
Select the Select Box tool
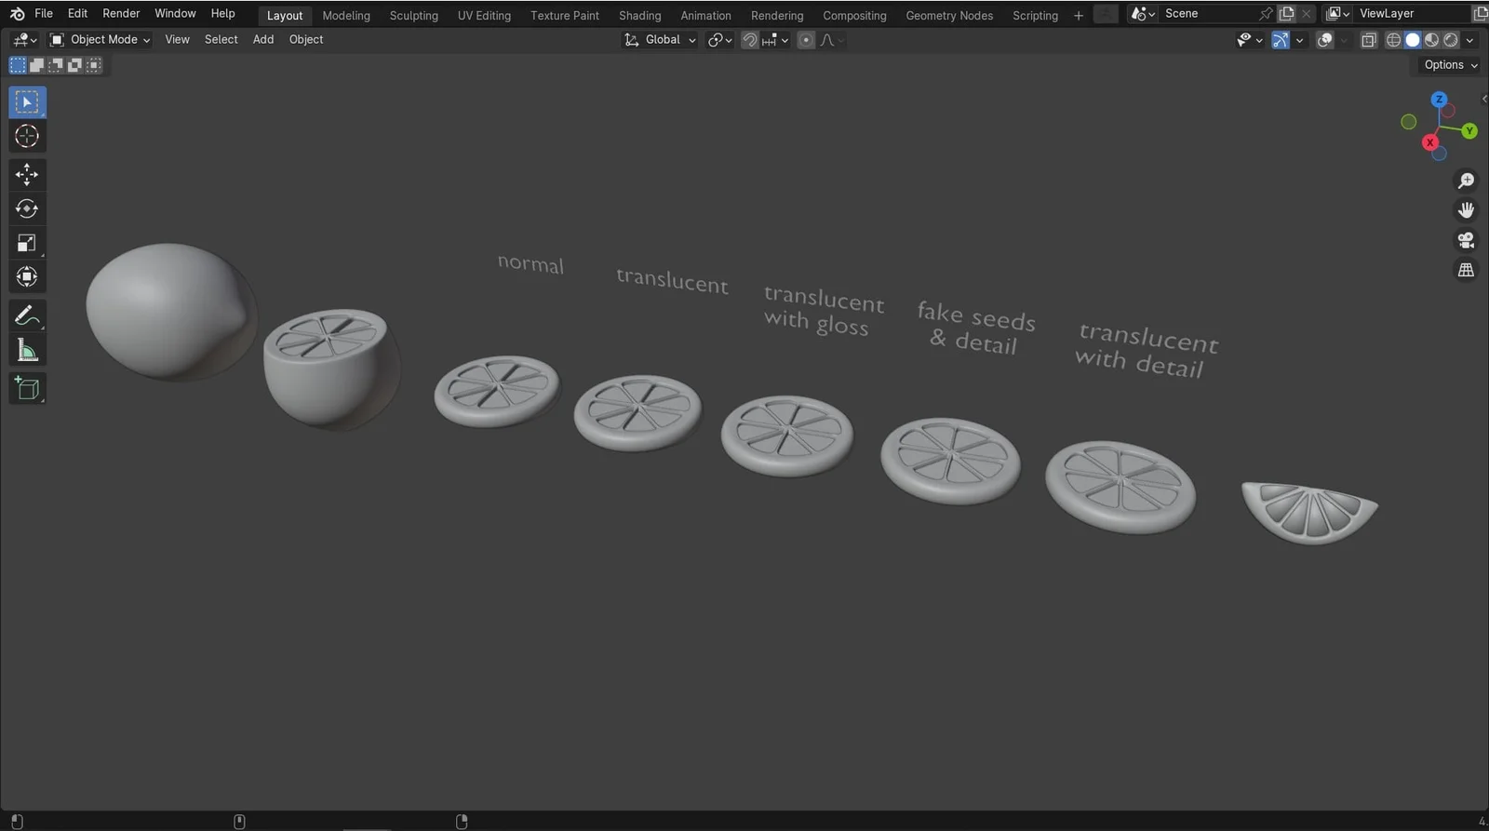[27, 102]
